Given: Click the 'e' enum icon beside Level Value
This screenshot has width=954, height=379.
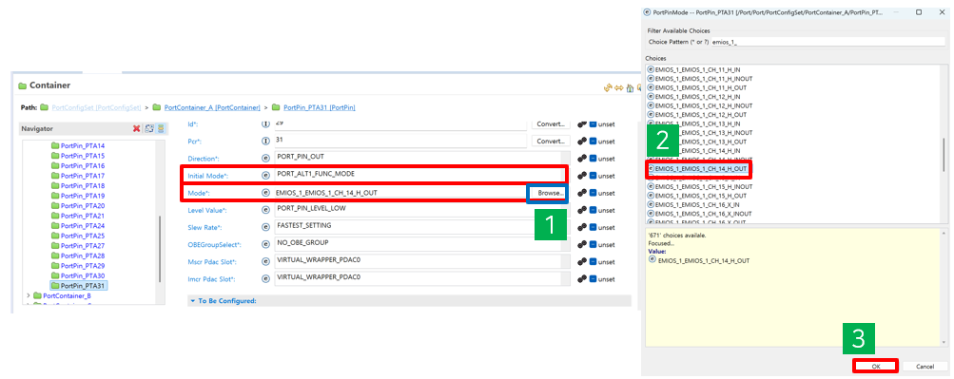Looking at the screenshot, I should (x=265, y=210).
